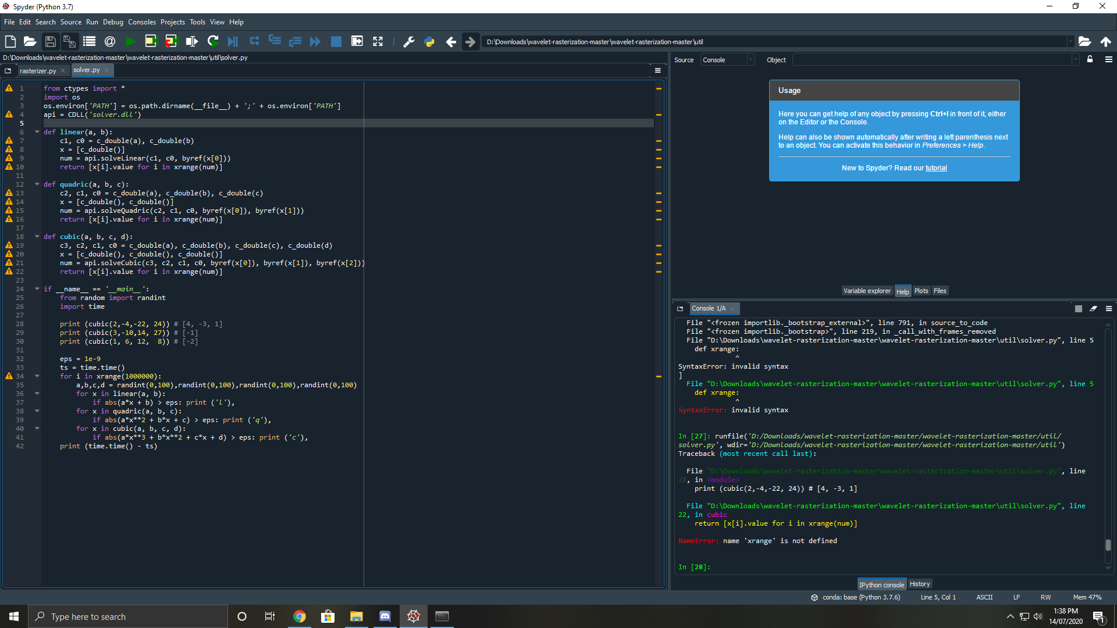Switch to the rasterizer.py tab

point(38,70)
